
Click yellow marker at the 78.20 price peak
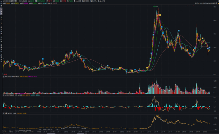pos(160,15)
